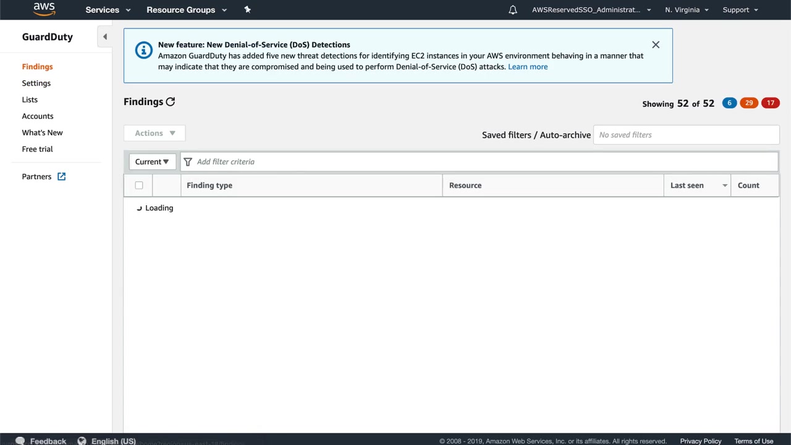Filter by blue low severity badge 6
This screenshot has width=791, height=445.
729,103
